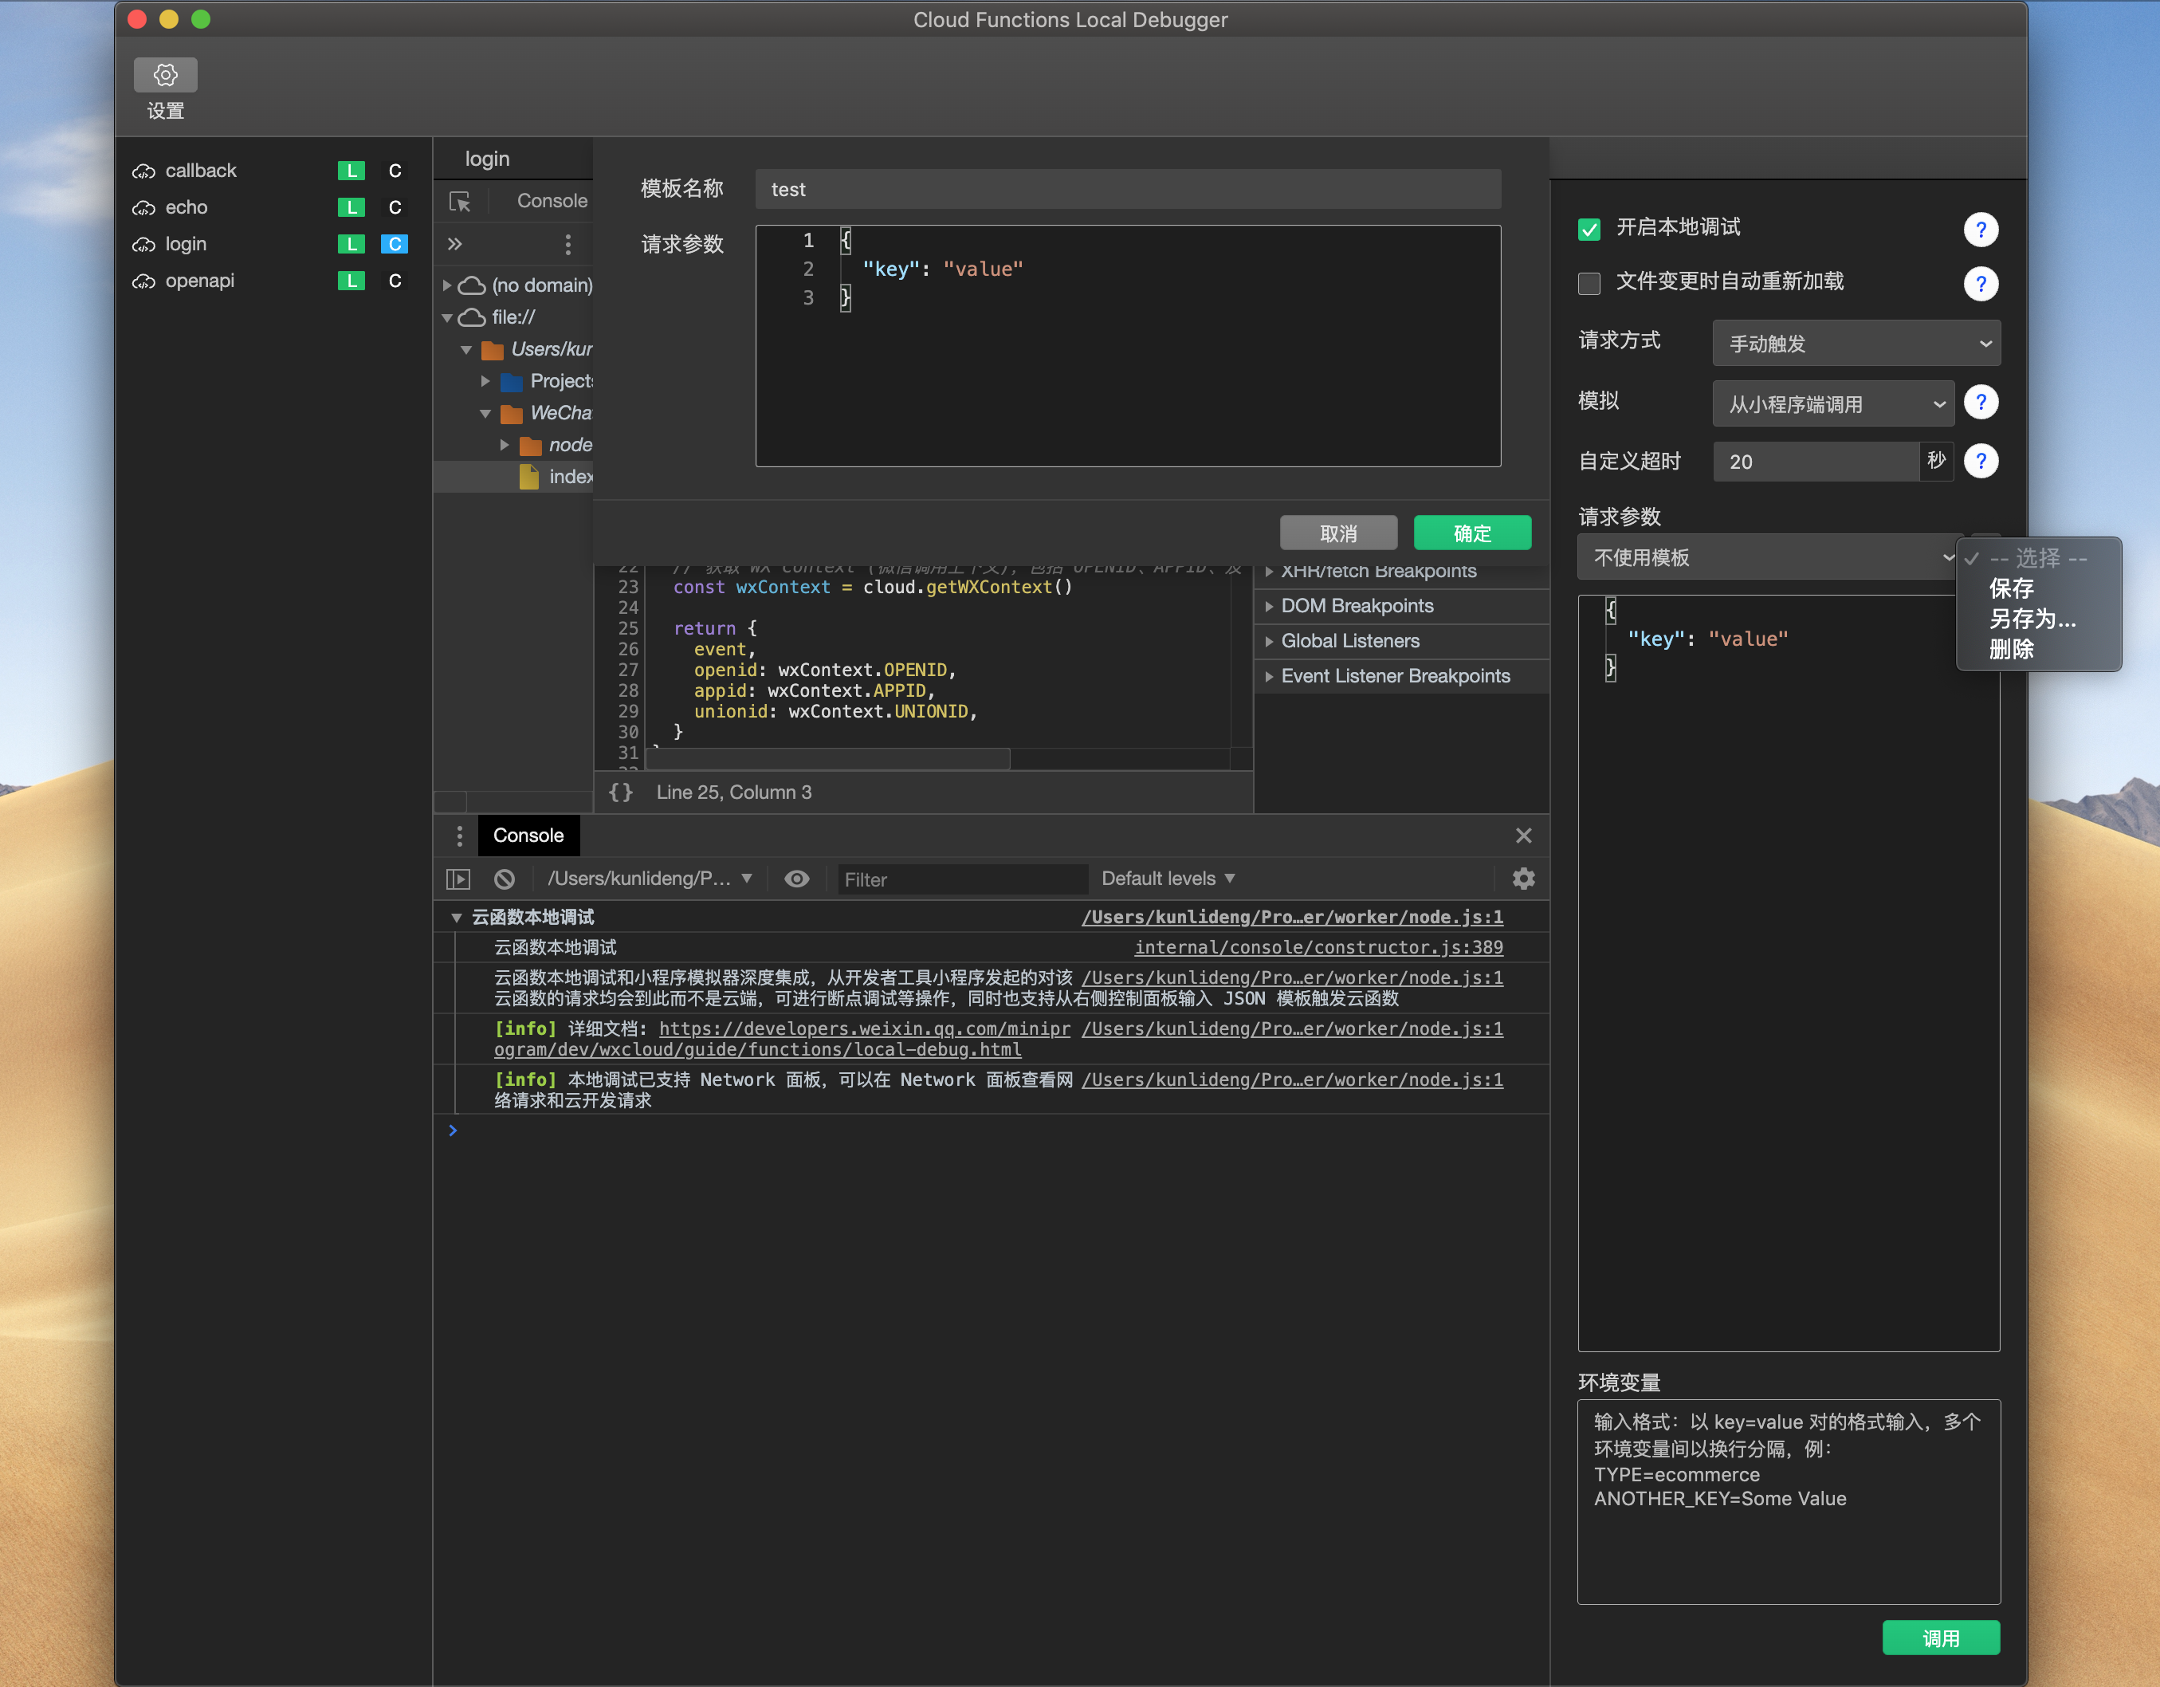The height and width of the screenshot is (1687, 2160).
Task: Select the echo cloud function
Action: point(186,208)
